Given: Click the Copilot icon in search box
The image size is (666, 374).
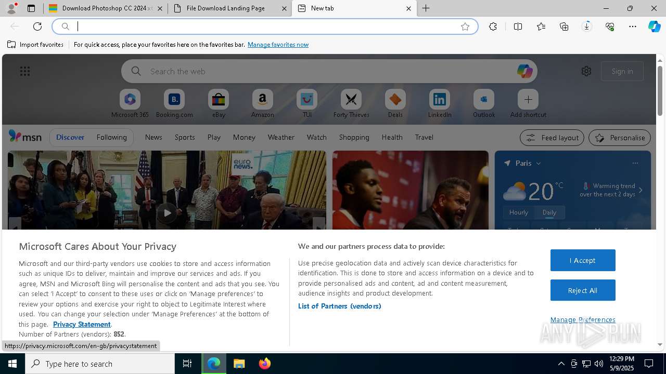Looking at the screenshot, I should point(524,71).
